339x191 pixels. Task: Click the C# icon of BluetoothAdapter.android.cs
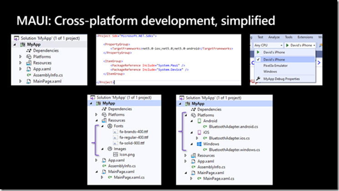click(205, 127)
